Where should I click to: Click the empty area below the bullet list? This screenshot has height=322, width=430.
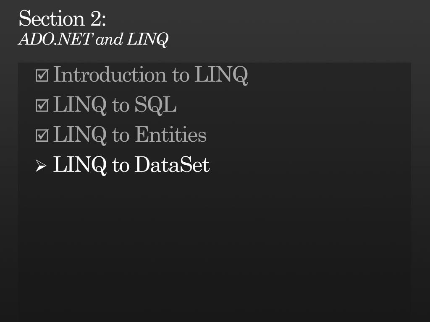click(215, 247)
